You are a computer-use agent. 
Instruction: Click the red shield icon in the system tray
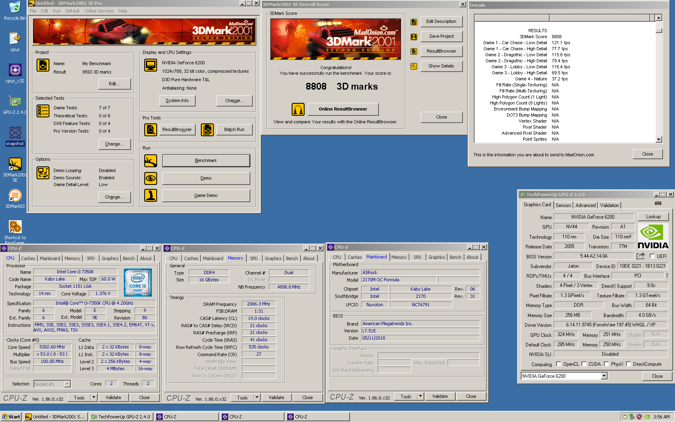tap(639, 417)
